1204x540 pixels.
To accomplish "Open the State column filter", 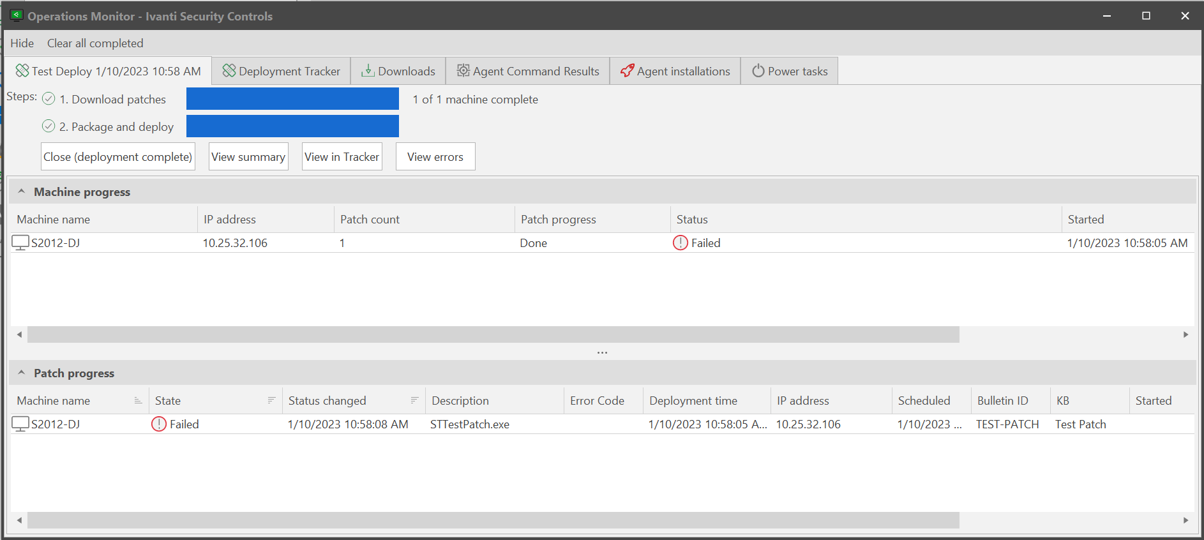I will [271, 400].
